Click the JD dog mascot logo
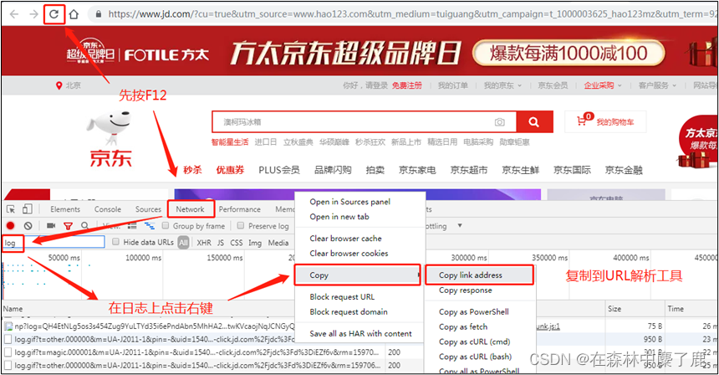Screen dimensions: 719x375 110,127
